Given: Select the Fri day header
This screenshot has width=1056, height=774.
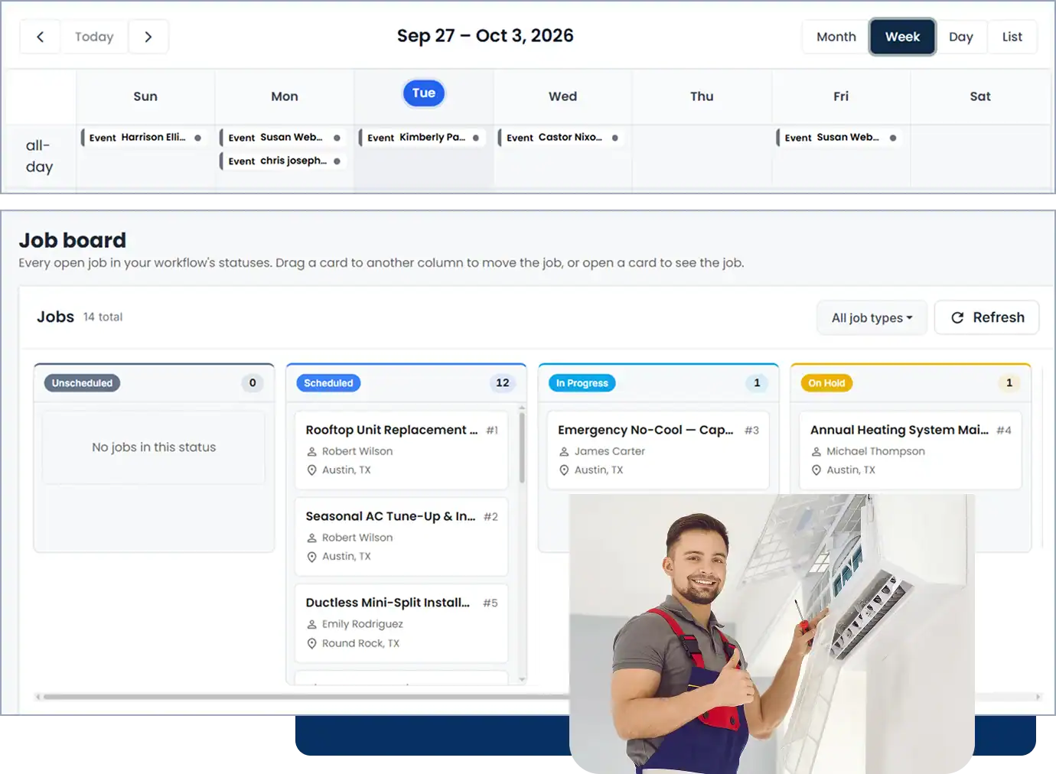Looking at the screenshot, I should pyautogui.click(x=841, y=96).
